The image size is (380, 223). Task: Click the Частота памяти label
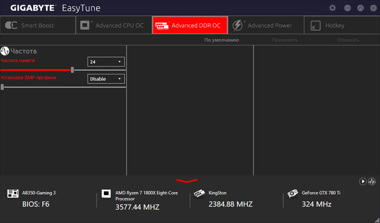coord(18,60)
